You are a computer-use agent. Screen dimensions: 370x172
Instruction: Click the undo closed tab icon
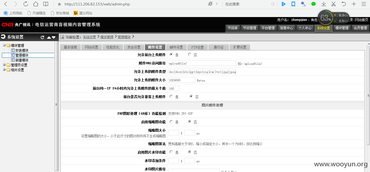pos(344,4)
